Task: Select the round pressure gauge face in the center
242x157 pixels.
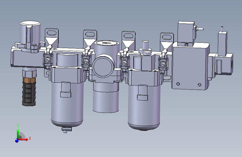Action: pyautogui.click(x=103, y=66)
